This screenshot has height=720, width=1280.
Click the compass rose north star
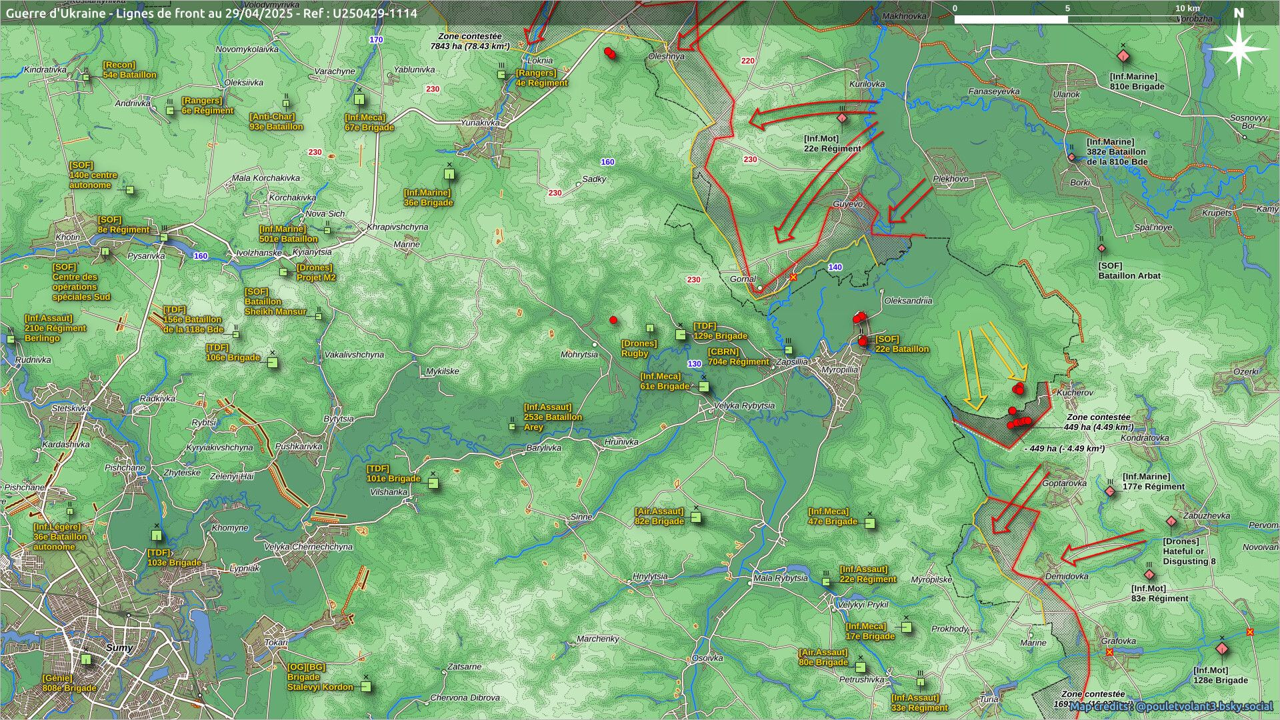pos(1239,49)
